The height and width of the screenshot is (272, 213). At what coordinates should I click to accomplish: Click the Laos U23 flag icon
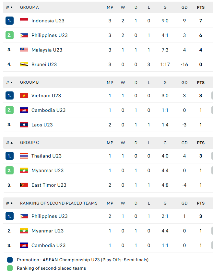24,125
